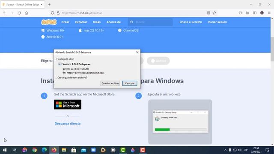This screenshot has height=154, width=274.
Task: Bookmark this page with the star
Action: click(214, 13)
